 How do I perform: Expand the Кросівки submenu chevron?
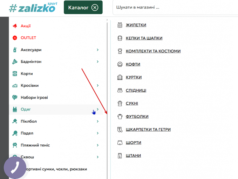97,86
